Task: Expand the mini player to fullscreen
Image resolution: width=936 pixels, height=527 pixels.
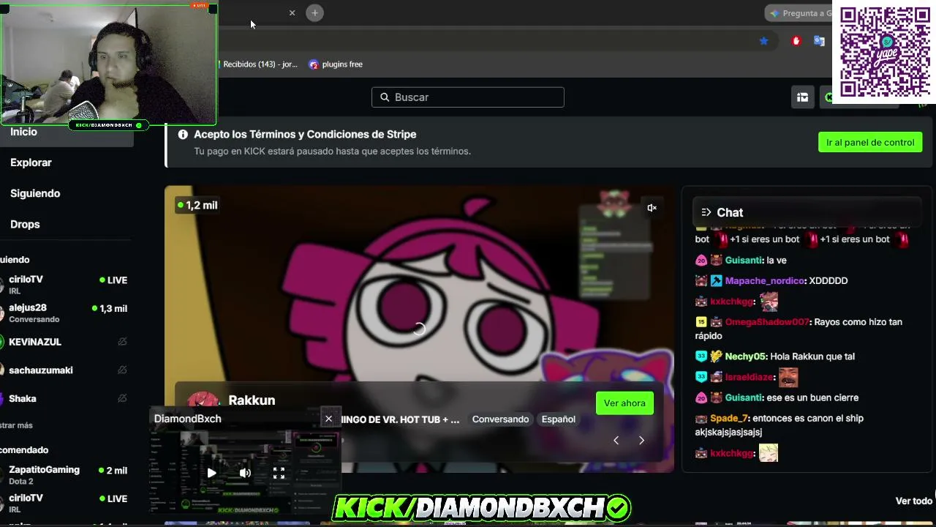Action: 279,473
